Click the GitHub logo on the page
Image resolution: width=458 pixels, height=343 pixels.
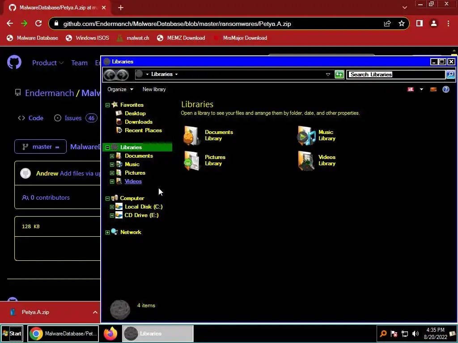(x=14, y=63)
